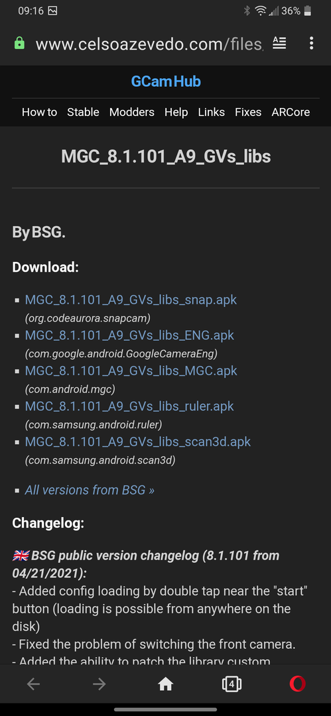This screenshot has width=331, height=716.
Task: Open reader mode icon in address bar
Action: [x=279, y=43]
